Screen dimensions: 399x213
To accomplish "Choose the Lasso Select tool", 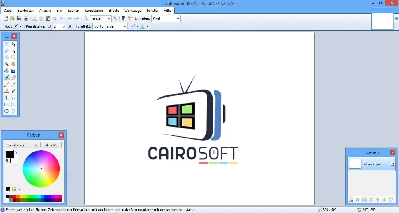I will point(7,51).
